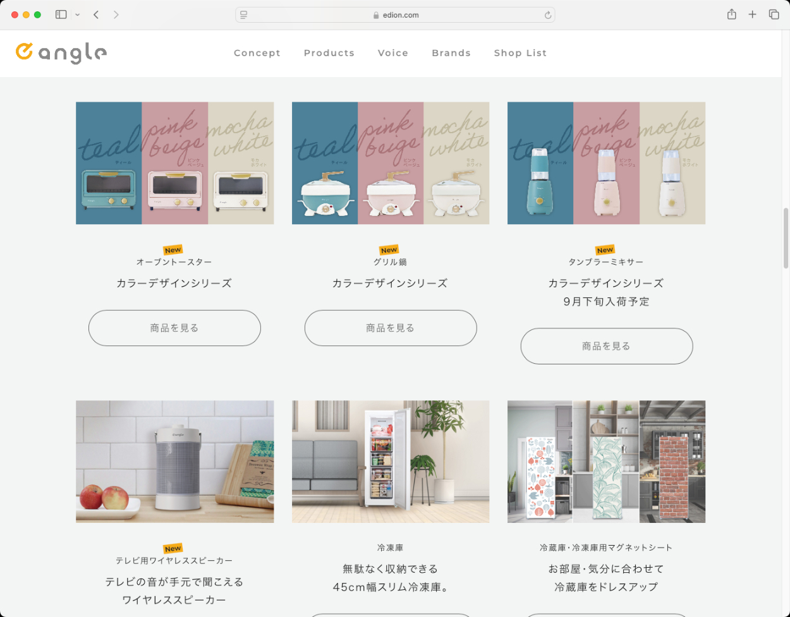This screenshot has width=790, height=617.
Task: Open a new tab with the plus icon
Action: point(752,15)
